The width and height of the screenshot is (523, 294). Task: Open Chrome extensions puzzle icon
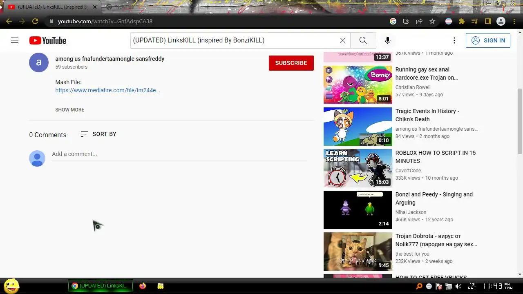click(x=462, y=21)
